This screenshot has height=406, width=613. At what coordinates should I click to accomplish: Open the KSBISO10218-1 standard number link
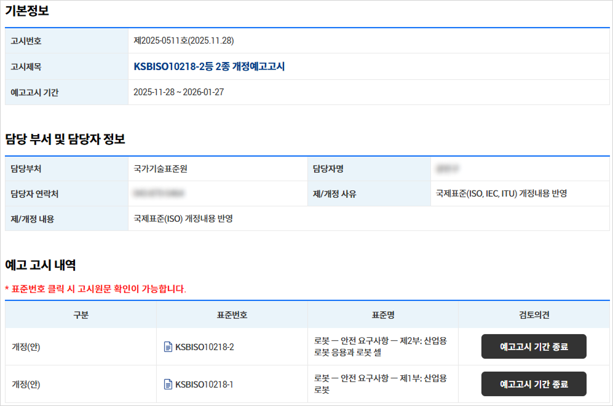click(204, 385)
